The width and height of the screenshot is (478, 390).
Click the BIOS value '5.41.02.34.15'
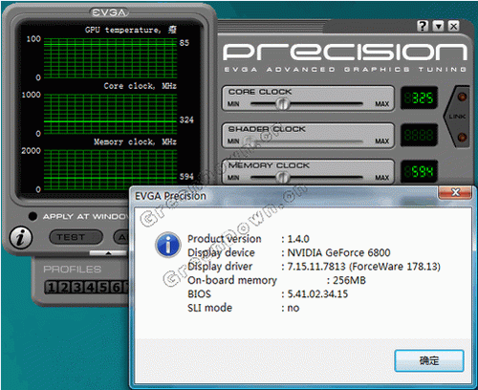pos(317,293)
